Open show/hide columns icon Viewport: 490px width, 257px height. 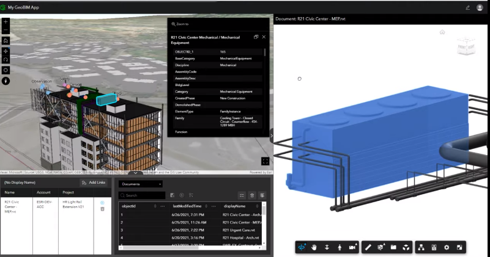click(x=262, y=195)
